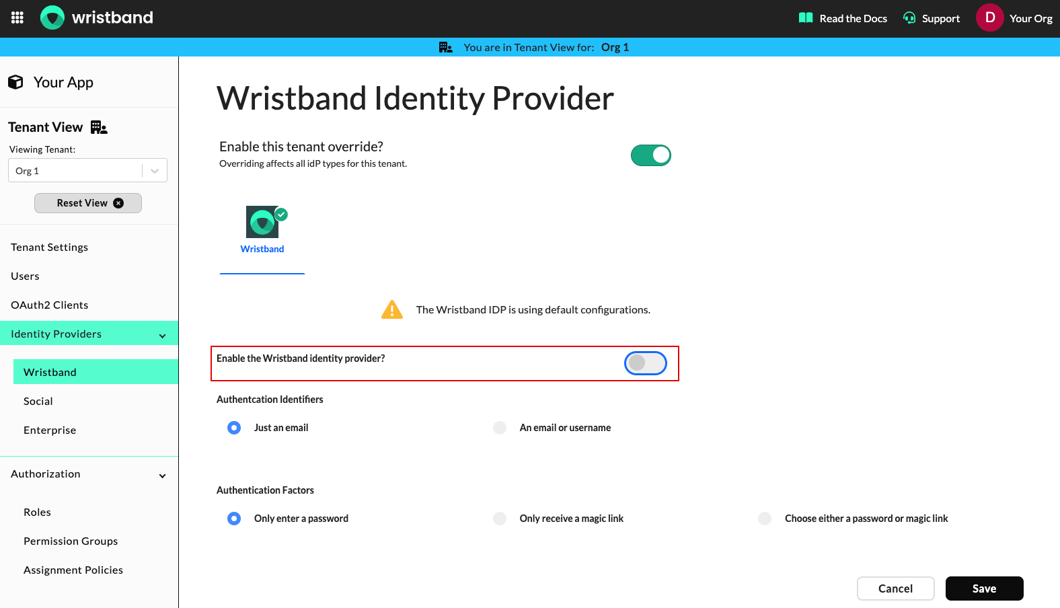Click the tenant building icon in blue banner
The image size is (1060, 608).
[446, 47]
